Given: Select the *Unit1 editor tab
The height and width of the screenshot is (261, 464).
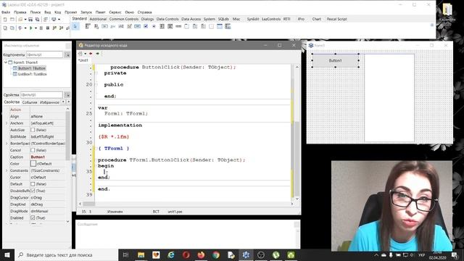Looking at the screenshot, I should tap(83, 60).
